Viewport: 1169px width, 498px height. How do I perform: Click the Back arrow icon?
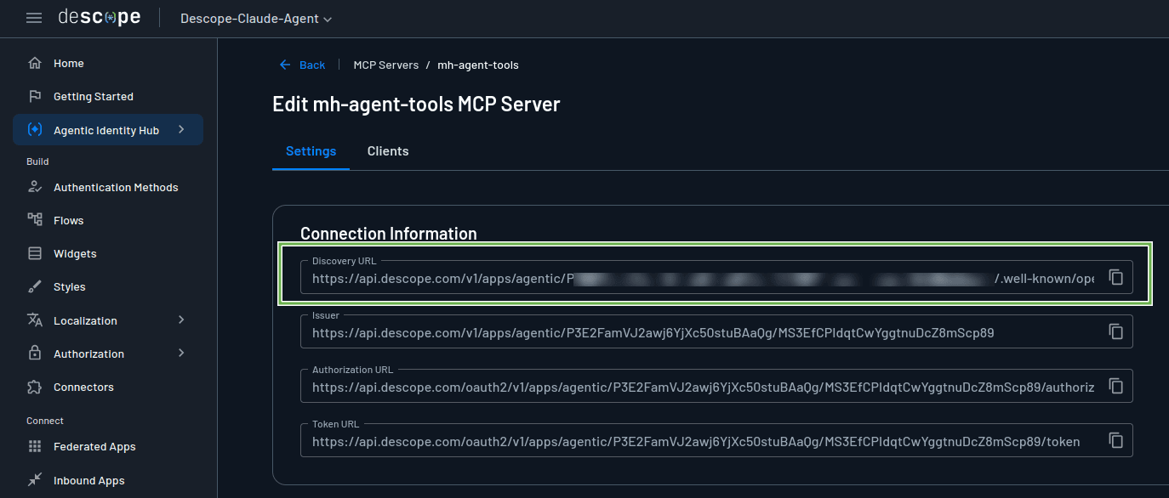point(285,65)
